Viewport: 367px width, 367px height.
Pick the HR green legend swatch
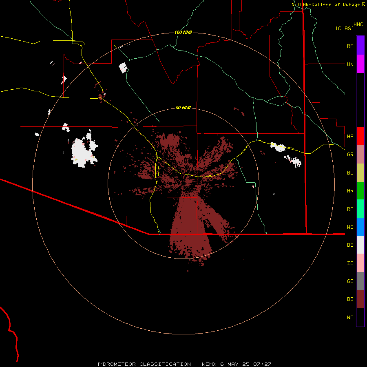[x=360, y=190]
